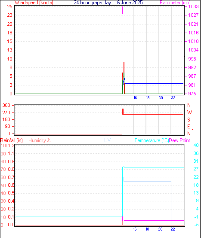This screenshot has height=240, width=201.
Task: Click the 3 value on windspeed axis
Action: (11, 85)
